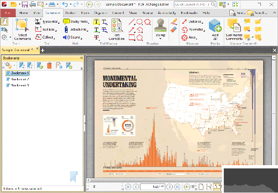Viewport: 278px width, 193px height.
Task: Delete bookmark using the trash icon
Action: click(x=50, y=66)
